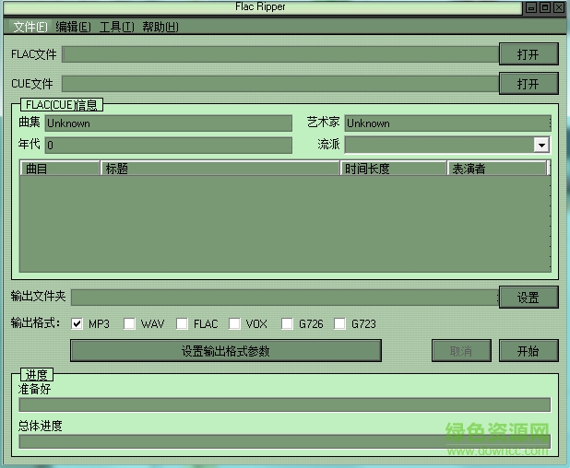Image resolution: width=570 pixels, height=468 pixels.
Task: Enable WAV output format
Action: (129, 323)
